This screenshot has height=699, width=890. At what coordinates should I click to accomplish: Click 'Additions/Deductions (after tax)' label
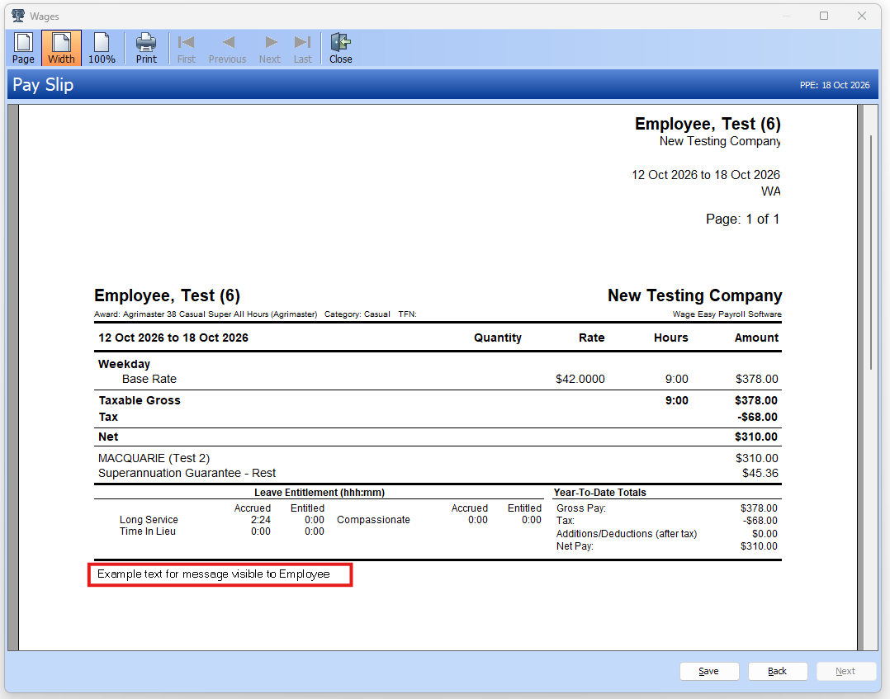(627, 534)
